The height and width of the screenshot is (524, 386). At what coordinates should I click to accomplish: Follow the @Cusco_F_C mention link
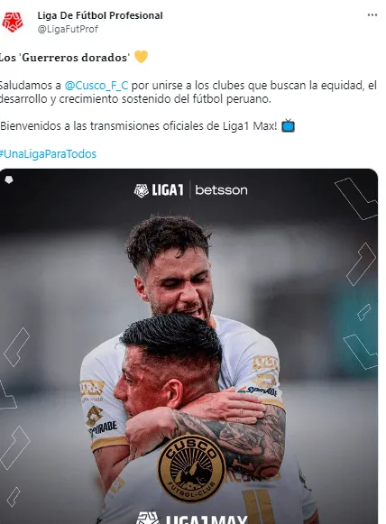click(96, 86)
